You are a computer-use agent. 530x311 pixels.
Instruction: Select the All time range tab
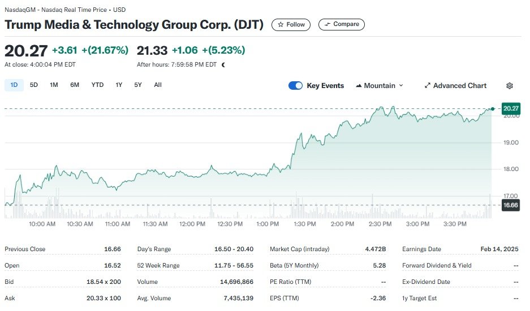158,85
